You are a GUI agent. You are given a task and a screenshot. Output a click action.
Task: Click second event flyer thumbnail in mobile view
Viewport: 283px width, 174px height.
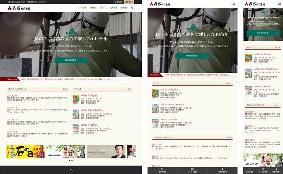(248, 73)
